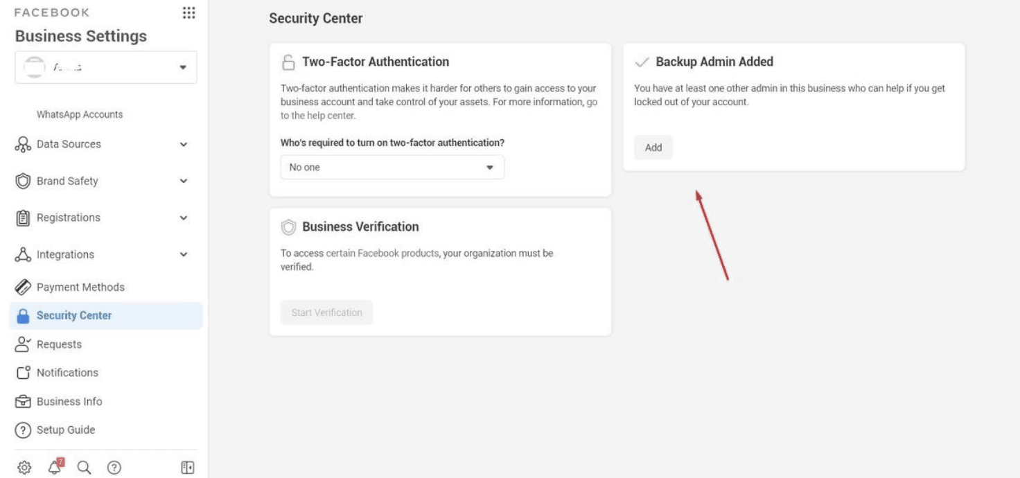Click the Business Verification heading text
Screen dimensions: 1020x478
click(x=360, y=227)
